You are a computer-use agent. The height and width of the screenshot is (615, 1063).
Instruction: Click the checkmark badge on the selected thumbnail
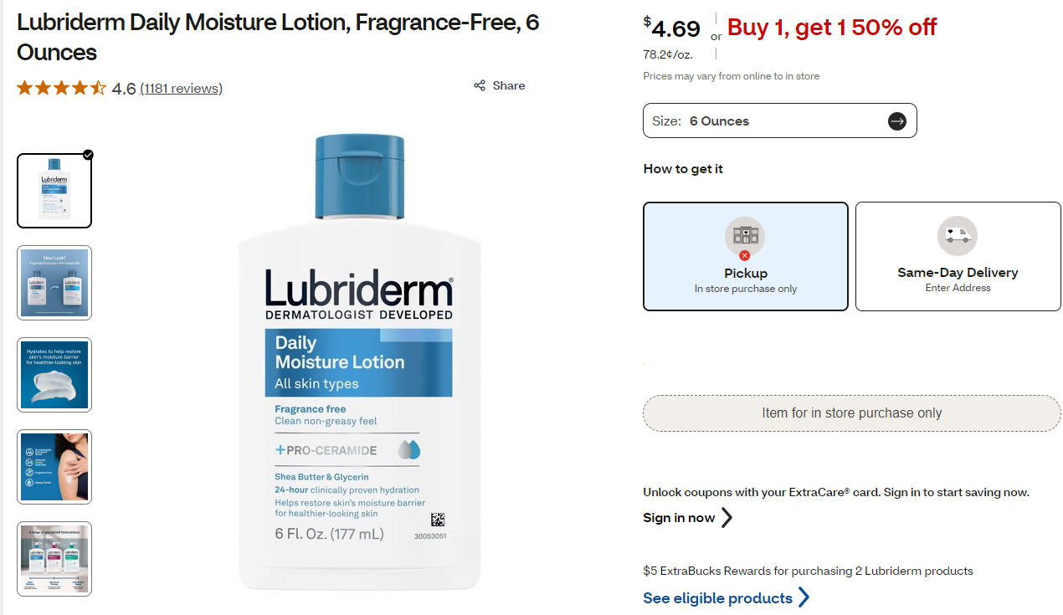point(88,155)
